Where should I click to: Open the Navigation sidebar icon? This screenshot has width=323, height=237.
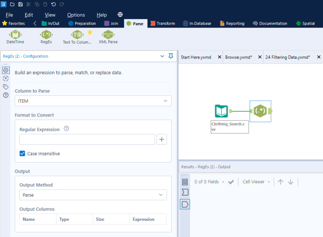tap(6, 78)
